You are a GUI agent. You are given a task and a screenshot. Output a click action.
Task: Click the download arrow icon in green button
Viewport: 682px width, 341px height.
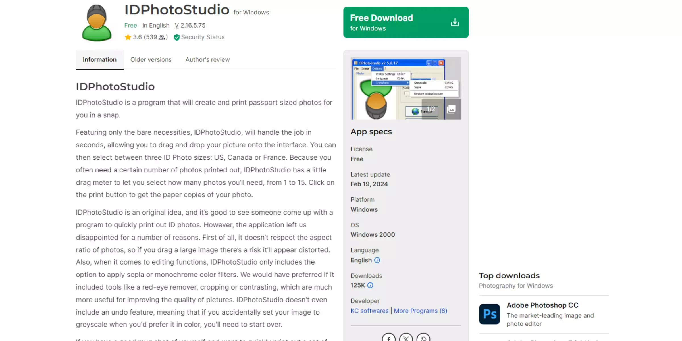point(455,22)
